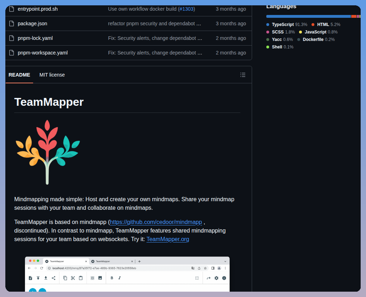This screenshot has height=297, width=366.
Task: Click JavaScript 0.8% language entry
Action: pyautogui.click(x=318, y=32)
